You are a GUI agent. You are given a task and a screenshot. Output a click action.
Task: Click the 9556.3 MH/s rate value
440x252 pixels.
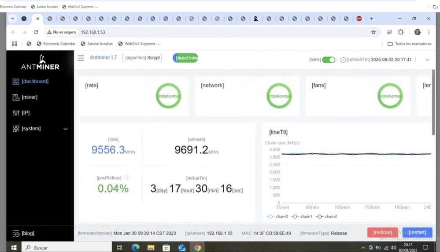click(x=113, y=150)
